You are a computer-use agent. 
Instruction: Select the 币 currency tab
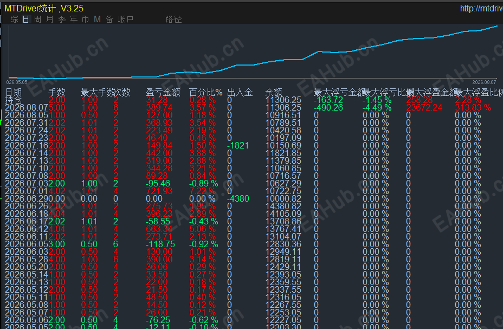85,19
